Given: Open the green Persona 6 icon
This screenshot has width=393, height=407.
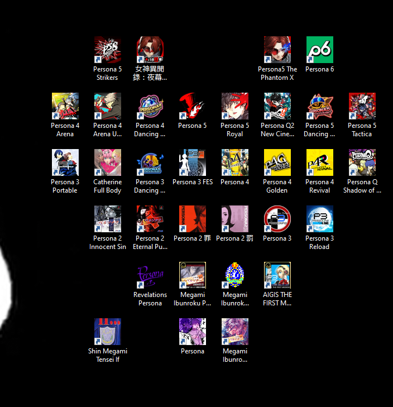Looking at the screenshot, I should click(319, 50).
